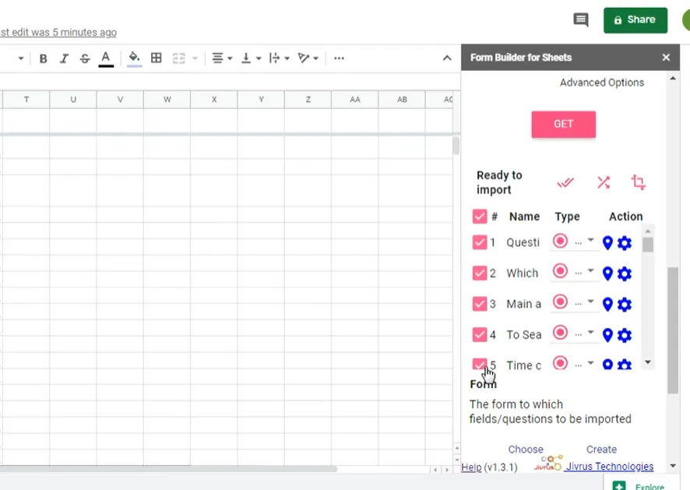Click the crop range icon
This screenshot has height=490, width=690.
click(639, 182)
